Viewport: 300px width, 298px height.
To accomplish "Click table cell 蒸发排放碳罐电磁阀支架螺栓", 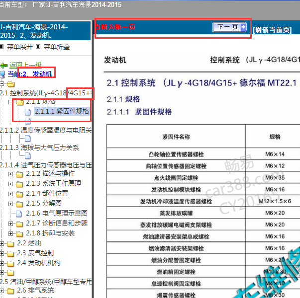I will (x=176, y=225).
